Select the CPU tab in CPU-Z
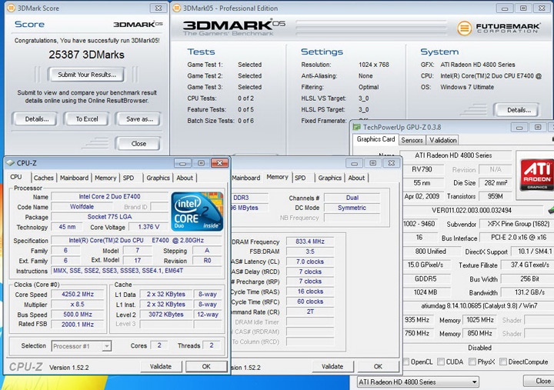 [x=16, y=177]
